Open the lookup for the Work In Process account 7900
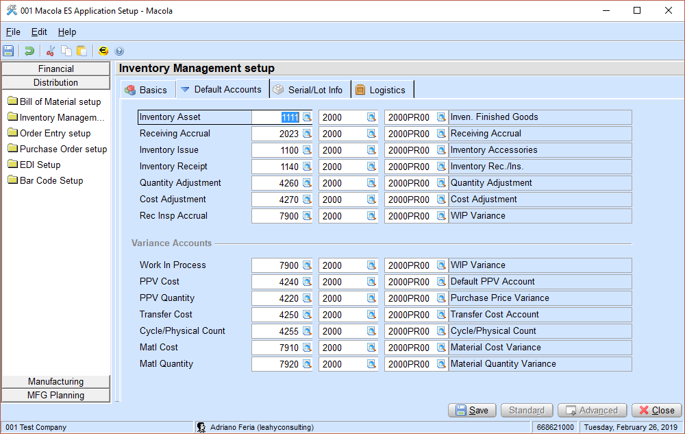This screenshot has width=685, height=434. (x=307, y=265)
